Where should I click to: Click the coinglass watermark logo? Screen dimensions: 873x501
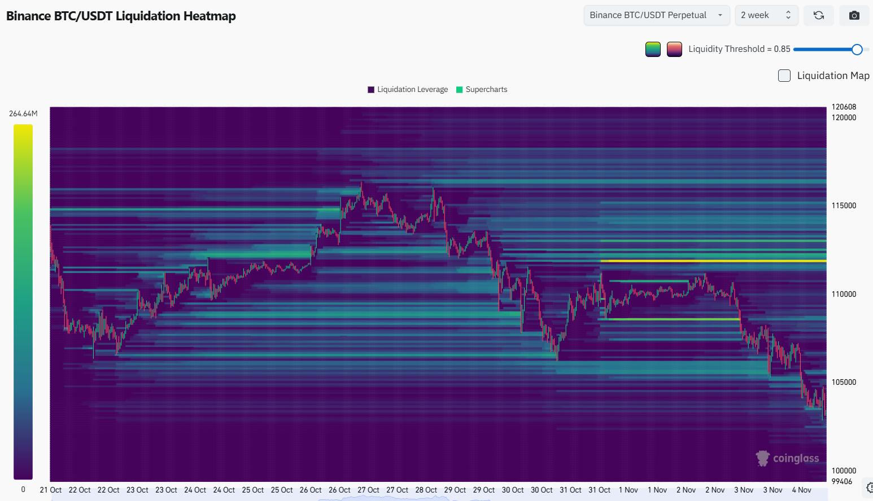pos(788,458)
